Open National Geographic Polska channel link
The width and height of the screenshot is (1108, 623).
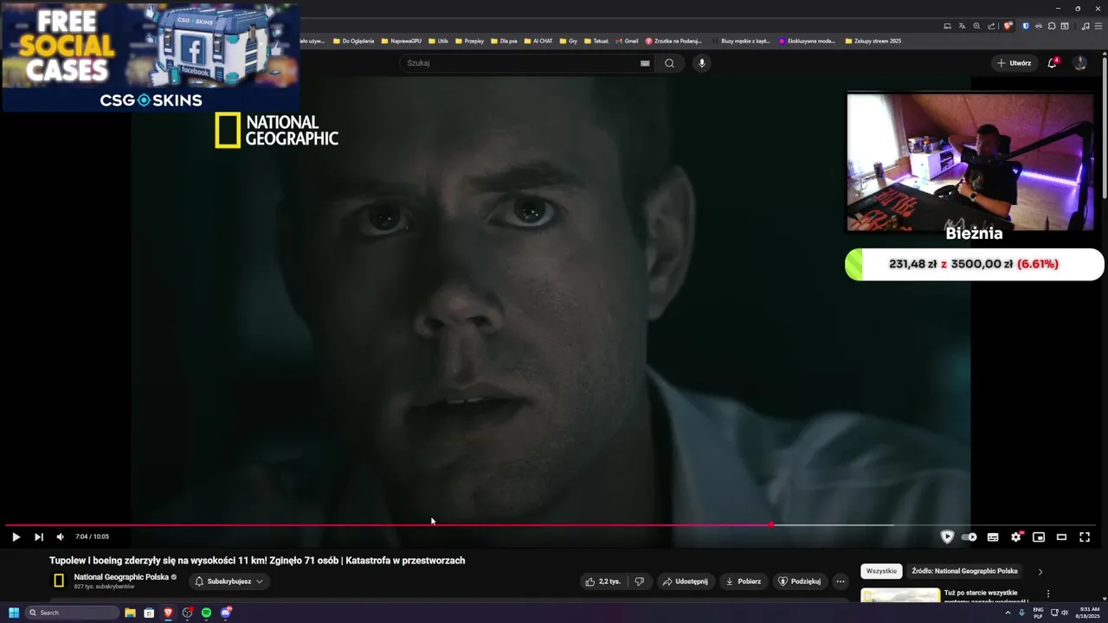(x=121, y=577)
